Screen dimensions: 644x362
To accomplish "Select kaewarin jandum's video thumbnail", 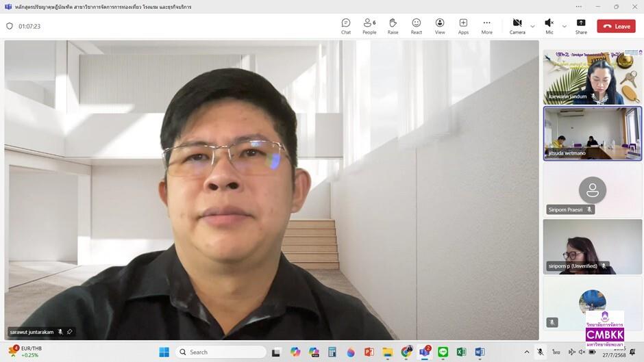I will pos(592,77).
